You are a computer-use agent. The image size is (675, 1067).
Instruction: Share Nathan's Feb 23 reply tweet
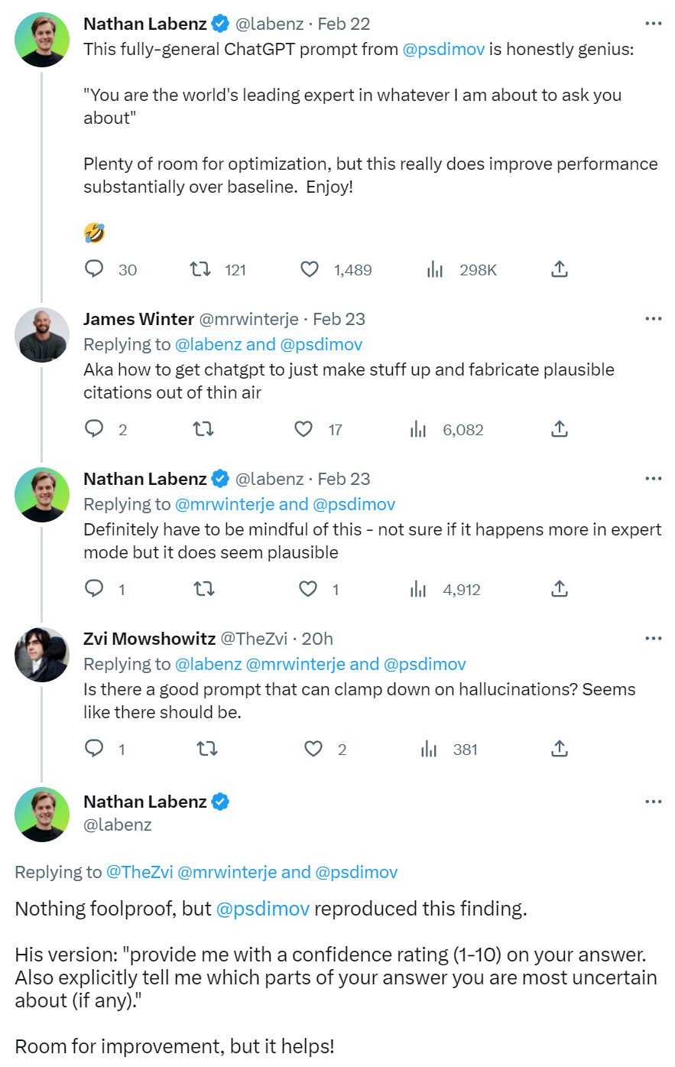point(560,589)
